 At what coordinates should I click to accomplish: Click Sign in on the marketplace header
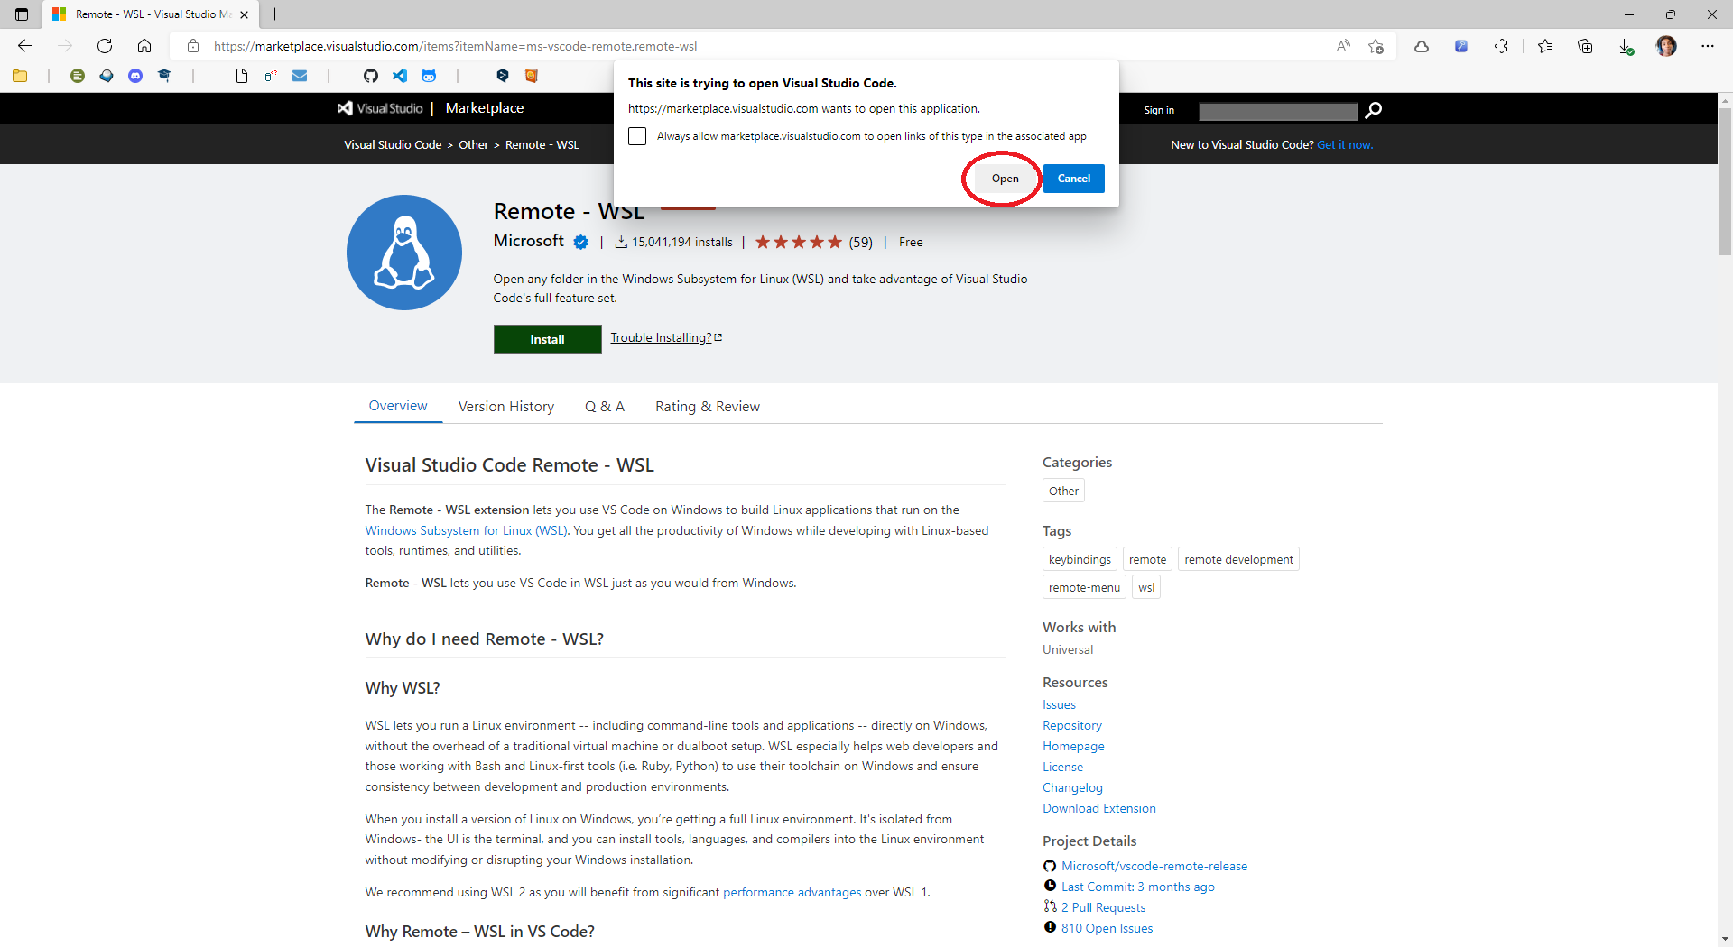click(x=1159, y=110)
